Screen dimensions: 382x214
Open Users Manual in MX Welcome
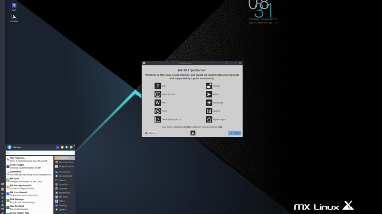point(165,94)
